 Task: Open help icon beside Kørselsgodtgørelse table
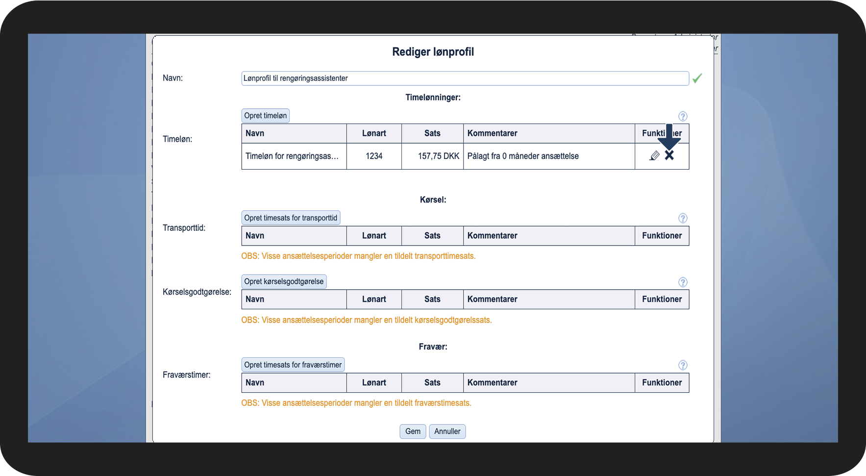(x=683, y=282)
